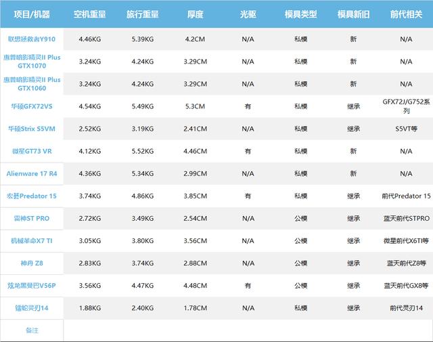433x342 pixels.
Task: Click the 前代Predator 15 cell
Action: tap(406, 196)
